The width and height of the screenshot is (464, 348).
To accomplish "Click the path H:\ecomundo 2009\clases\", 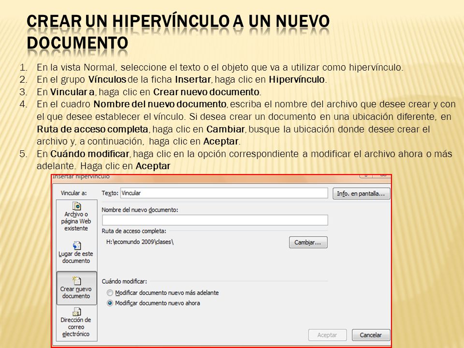I will click(x=140, y=242).
